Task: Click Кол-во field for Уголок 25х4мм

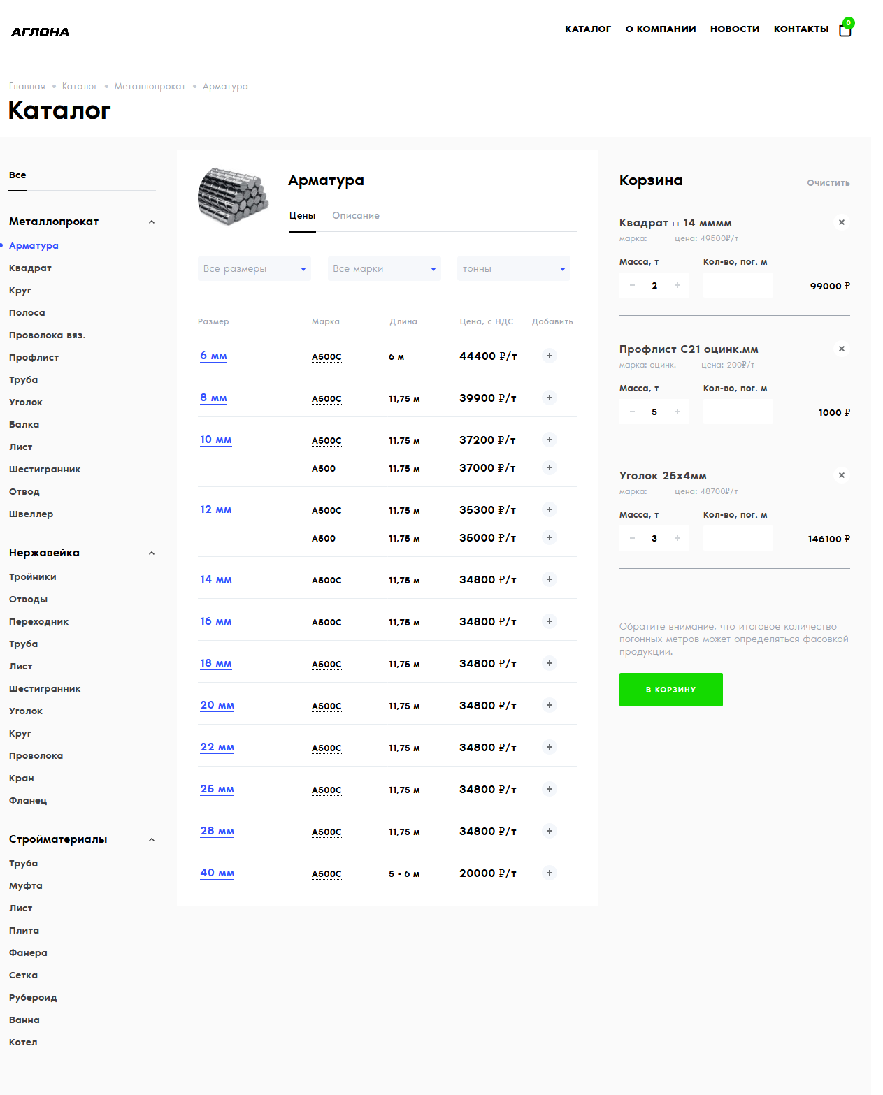Action: (x=738, y=538)
